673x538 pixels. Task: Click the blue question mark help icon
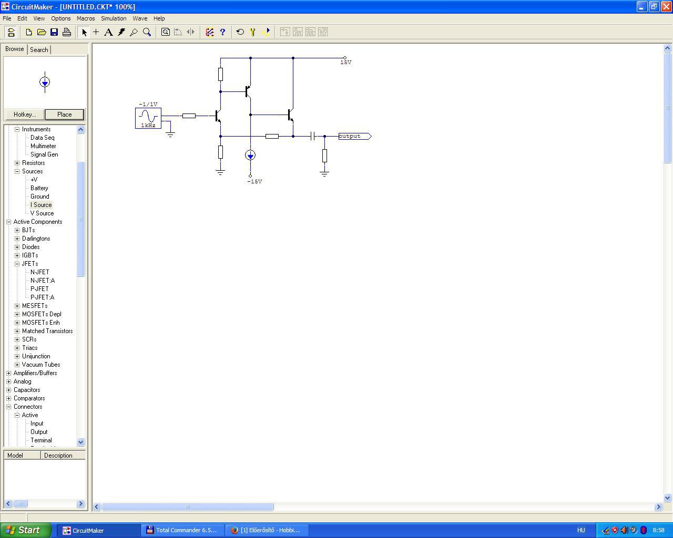[x=222, y=32]
